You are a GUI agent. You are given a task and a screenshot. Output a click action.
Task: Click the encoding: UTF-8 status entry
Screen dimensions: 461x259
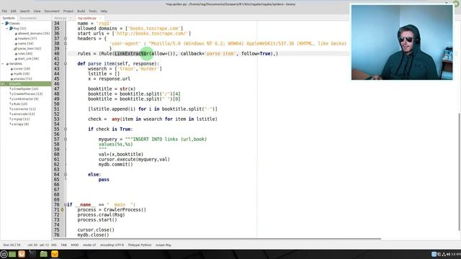[112, 245]
